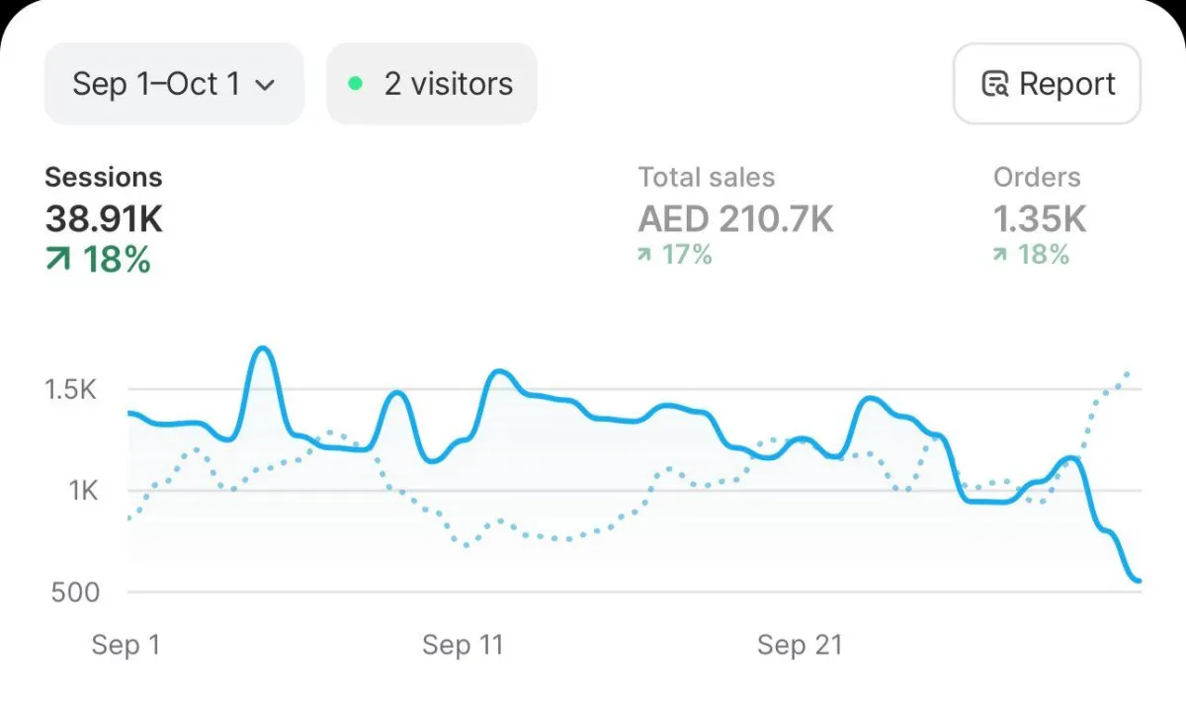1186x711 pixels.
Task: Click the 1.5K y-axis label
Action: click(70, 389)
